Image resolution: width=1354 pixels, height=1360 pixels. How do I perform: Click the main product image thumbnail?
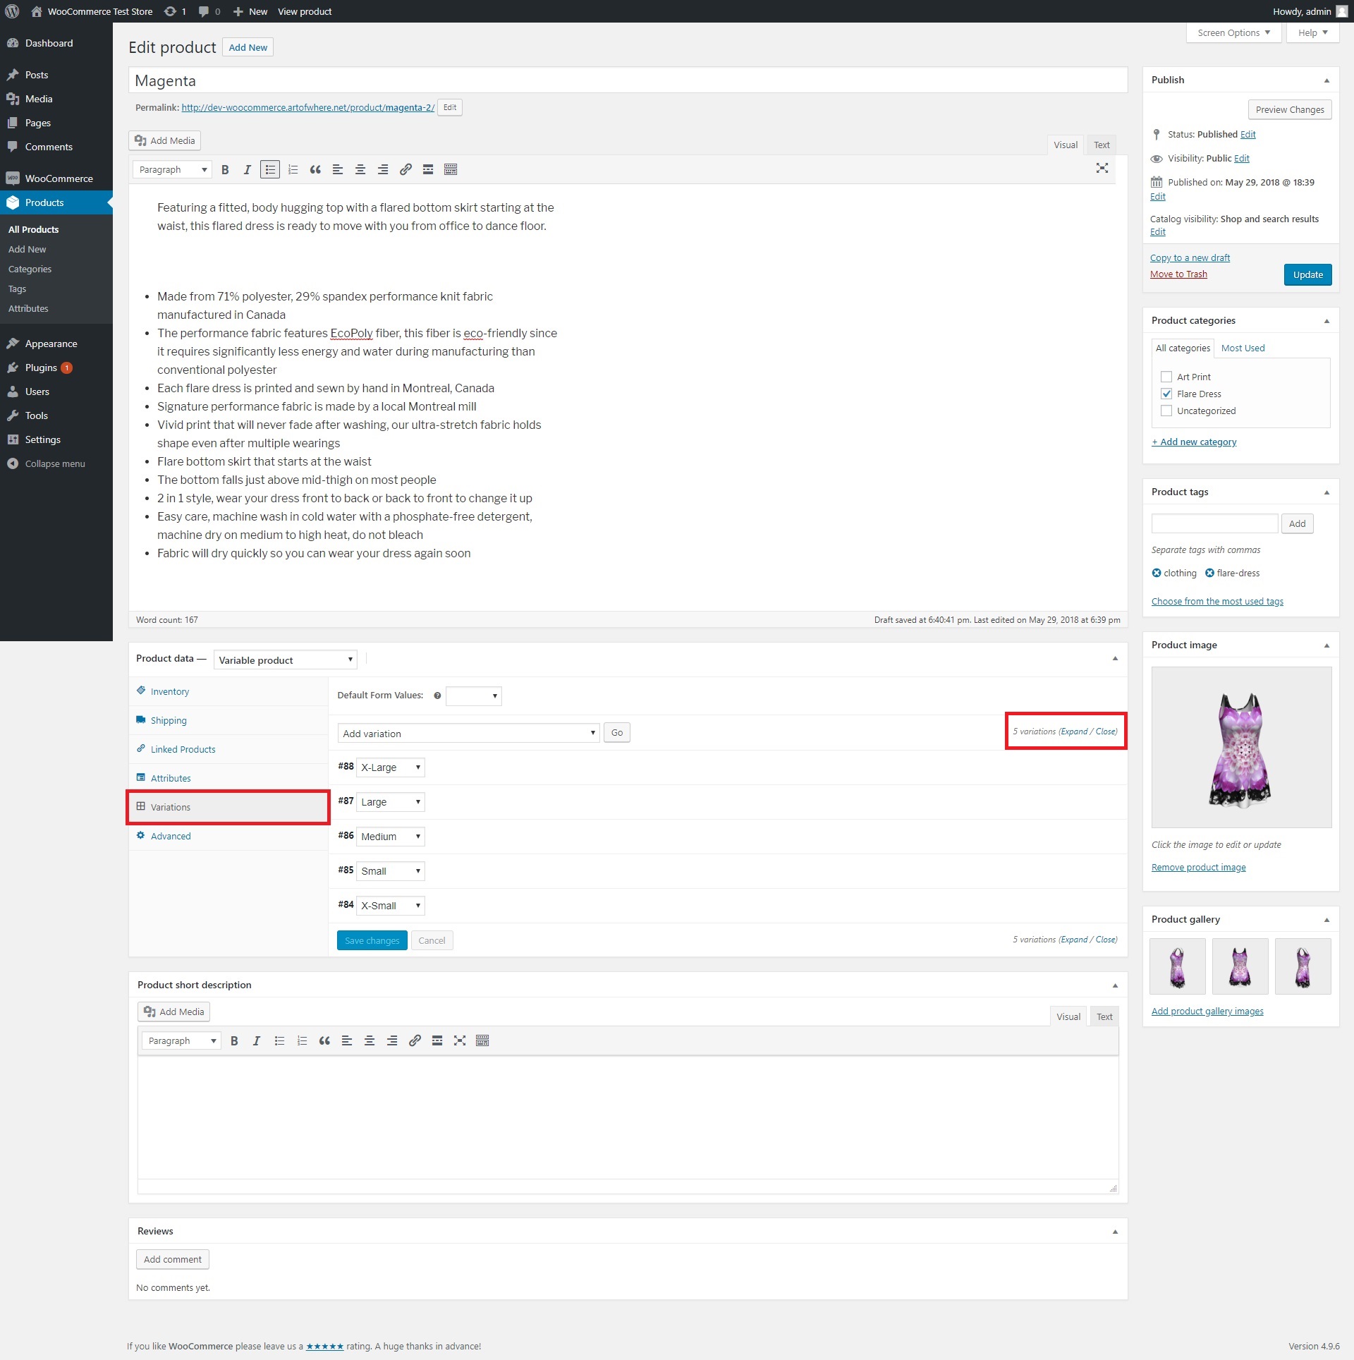tap(1241, 747)
